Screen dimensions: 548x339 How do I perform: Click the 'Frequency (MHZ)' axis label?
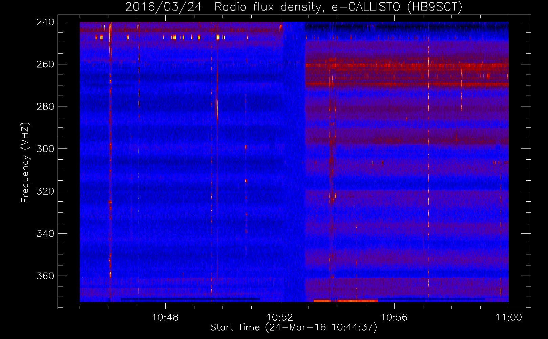click(25, 162)
